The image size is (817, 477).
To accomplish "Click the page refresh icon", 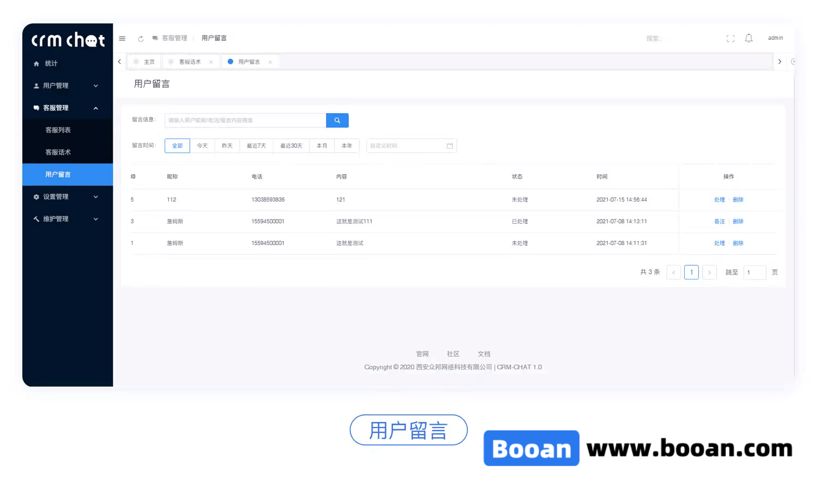I will tap(141, 38).
